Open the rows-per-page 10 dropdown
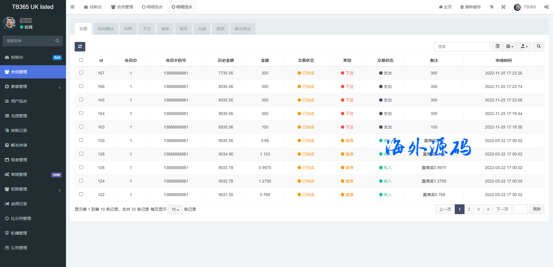 [175, 210]
